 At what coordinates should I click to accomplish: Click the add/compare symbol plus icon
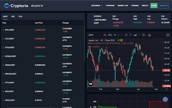(143, 35)
